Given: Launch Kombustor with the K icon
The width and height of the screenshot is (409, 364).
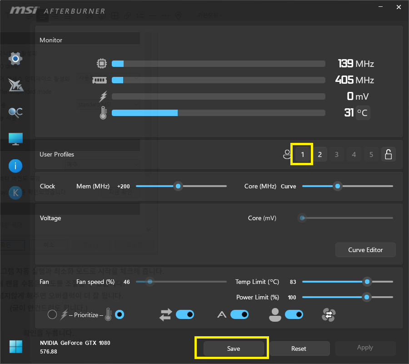Looking at the screenshot, I should click(x=15, y=193).
